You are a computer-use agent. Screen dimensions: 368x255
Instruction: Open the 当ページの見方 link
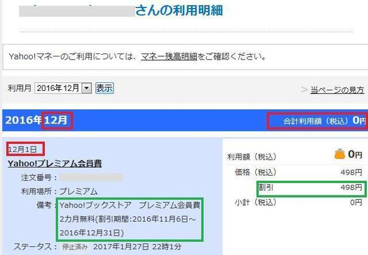coord(337,90)
